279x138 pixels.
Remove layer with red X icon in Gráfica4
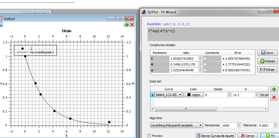click(132, 24)
